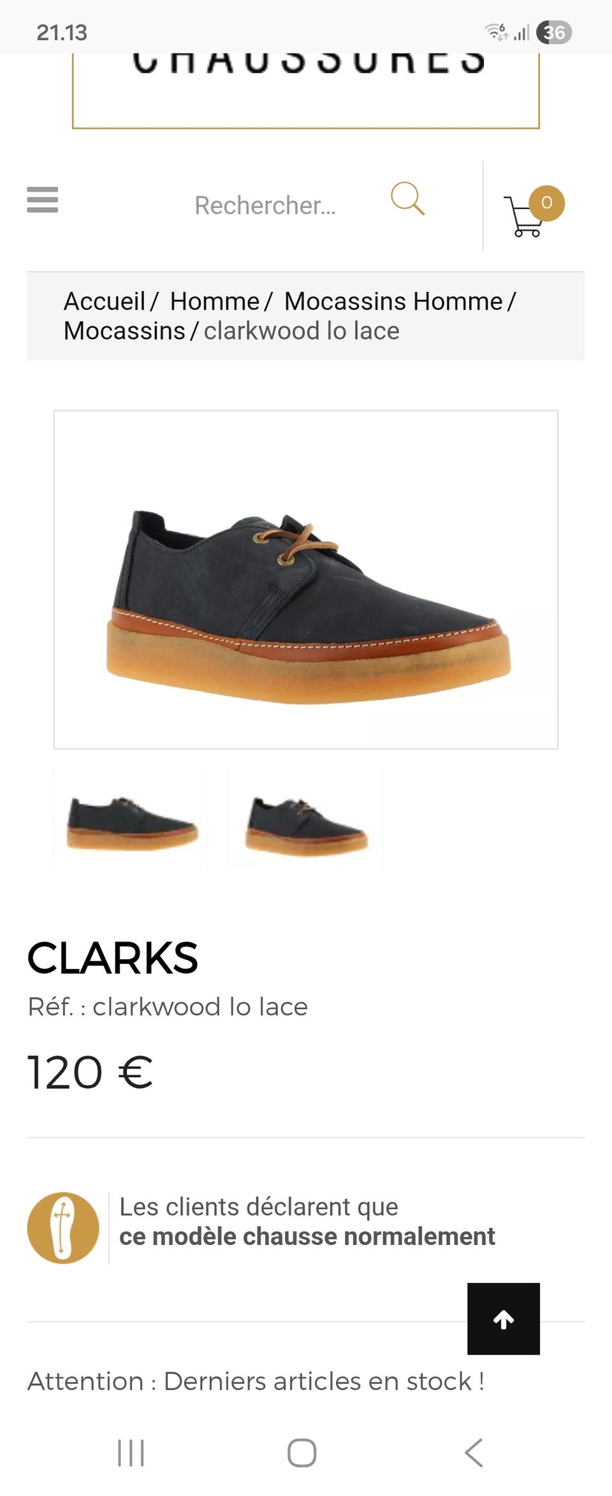Tap the gold shoe sizing icon
This screenshot has height=1496, width=612.
point(63,1228)
